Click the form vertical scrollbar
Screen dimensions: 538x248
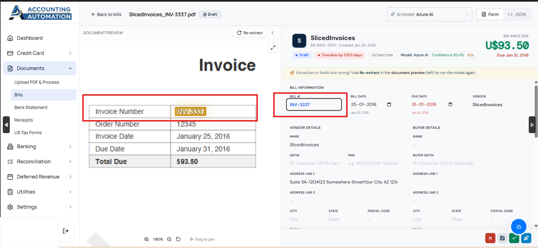coord(536,112)
